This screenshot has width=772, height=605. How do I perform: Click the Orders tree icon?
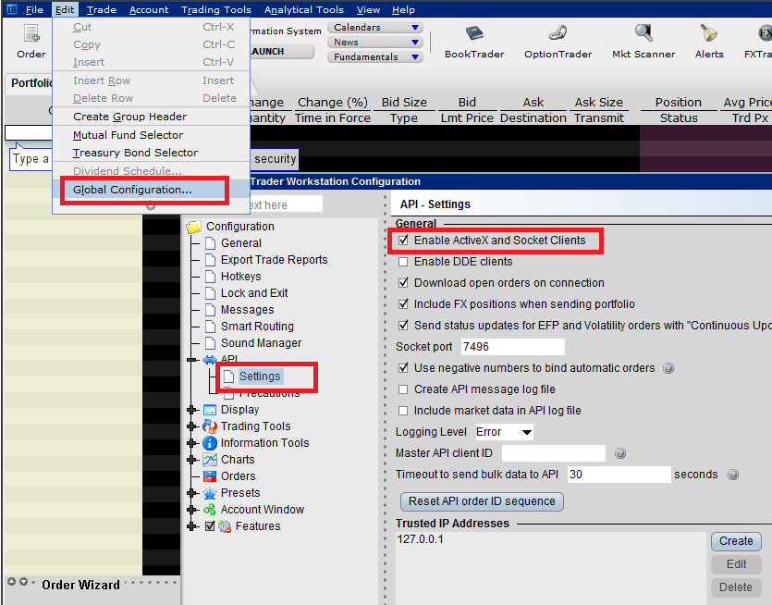(210, 476)
